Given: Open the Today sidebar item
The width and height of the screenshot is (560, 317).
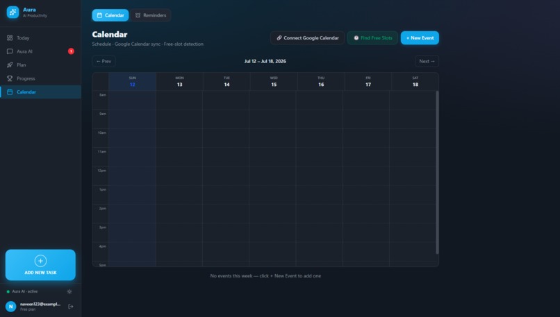Looking at the screenshot, I should pos(40,37).
